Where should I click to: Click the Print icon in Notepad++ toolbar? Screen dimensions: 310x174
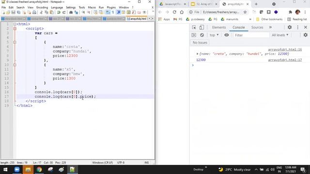point(34,13)
